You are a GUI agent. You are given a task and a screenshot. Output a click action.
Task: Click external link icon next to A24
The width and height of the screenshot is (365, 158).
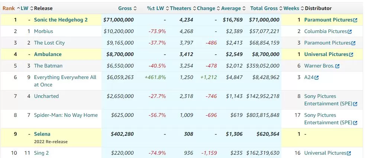point(317,78)
